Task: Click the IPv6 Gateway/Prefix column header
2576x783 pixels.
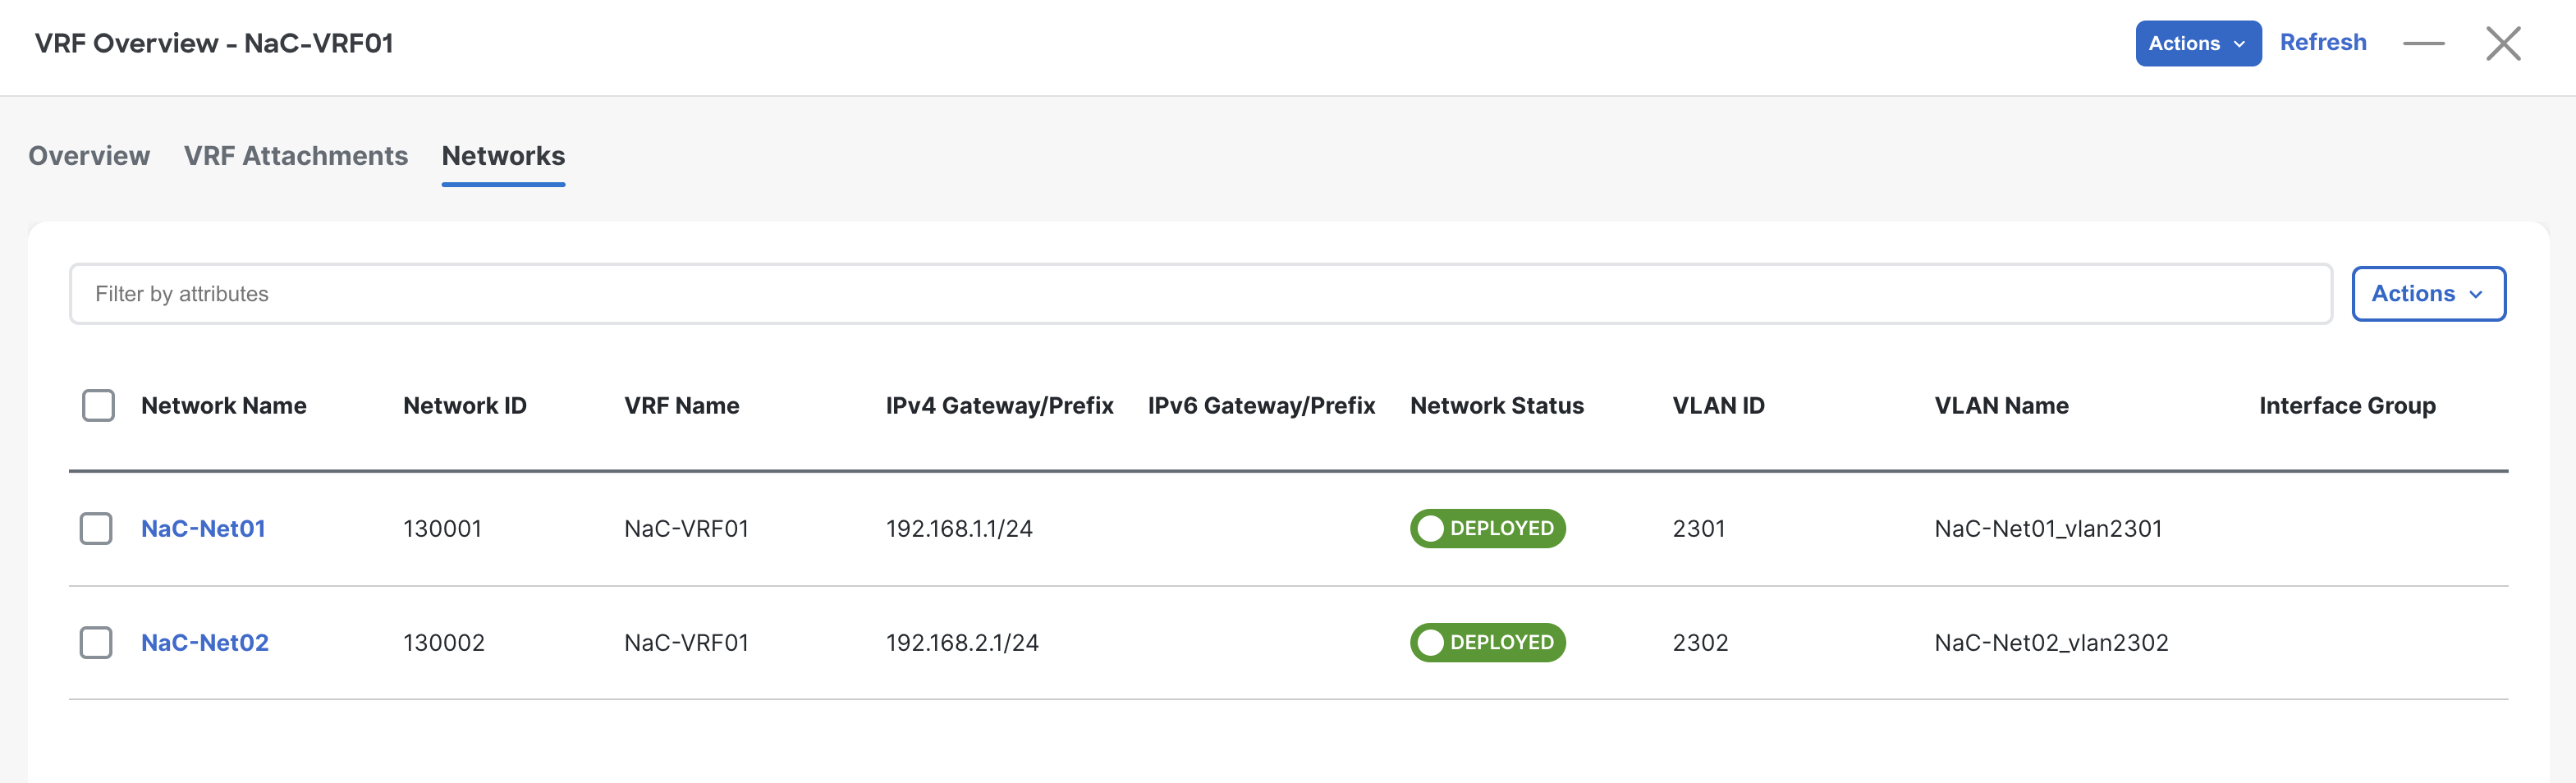Action: pyautogui.click(x=1261, y=406)
